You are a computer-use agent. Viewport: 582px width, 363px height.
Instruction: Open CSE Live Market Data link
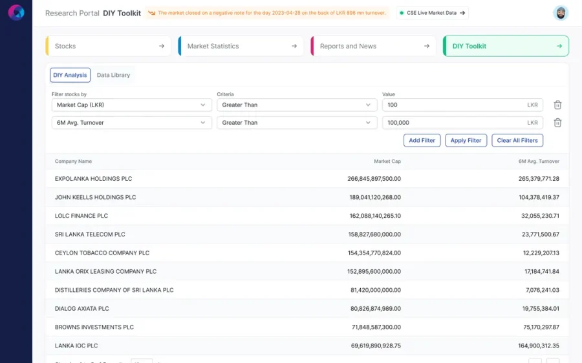tap(432, 13)
